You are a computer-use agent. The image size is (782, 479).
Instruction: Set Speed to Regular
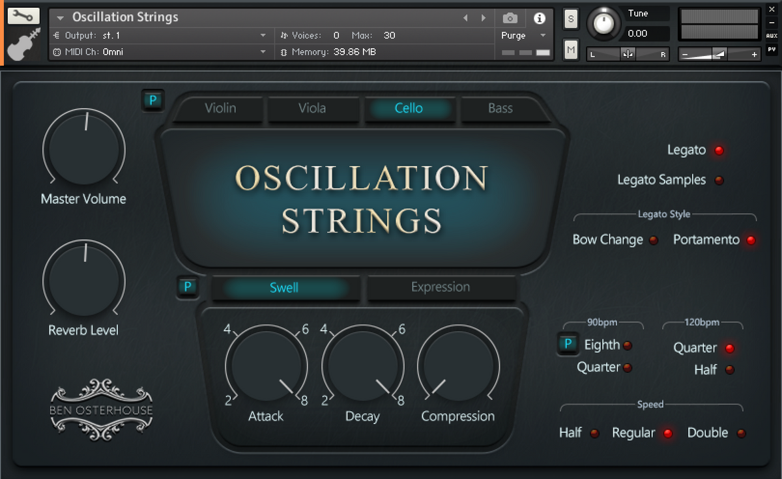pos(667,433)
